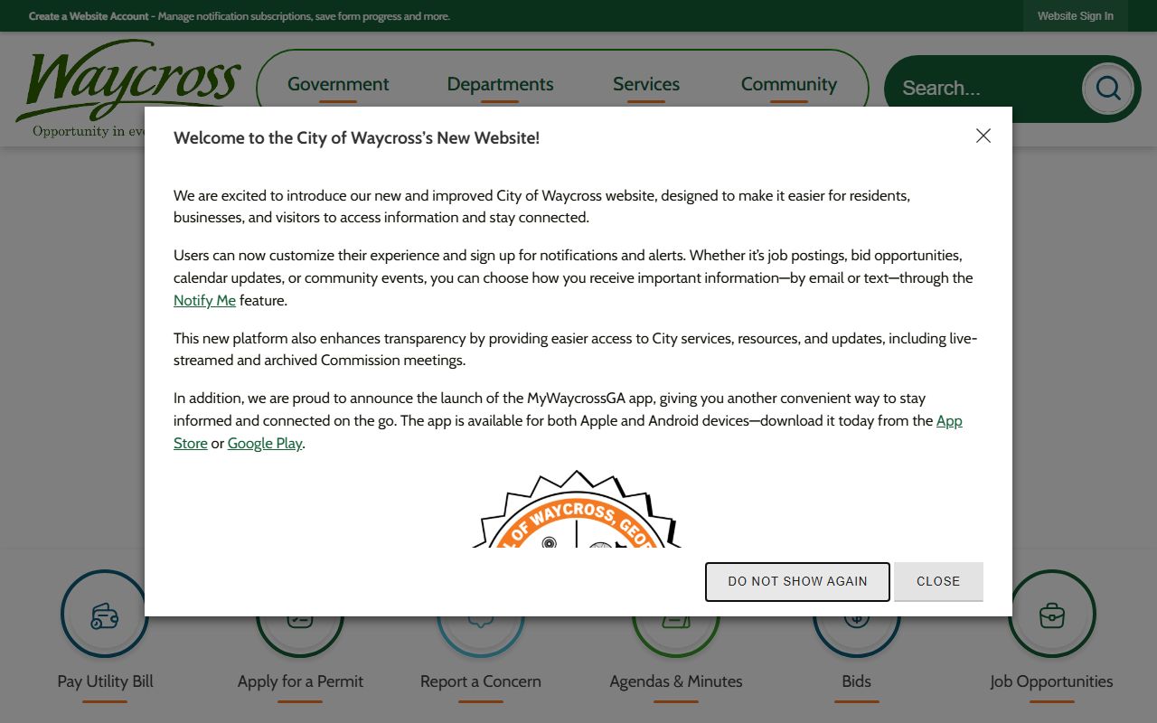Close the welcome dialog with X
This screenshot has height=723, width=1157.
983,136
